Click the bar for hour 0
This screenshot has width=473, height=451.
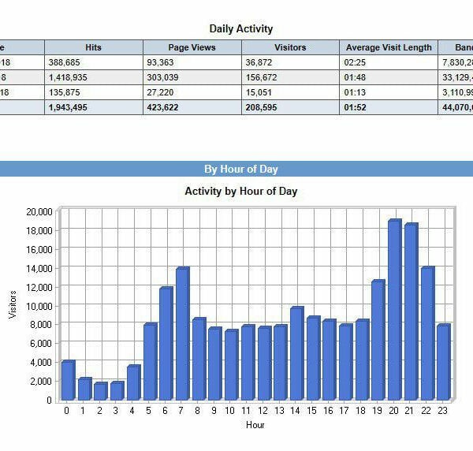coord(69,380)
